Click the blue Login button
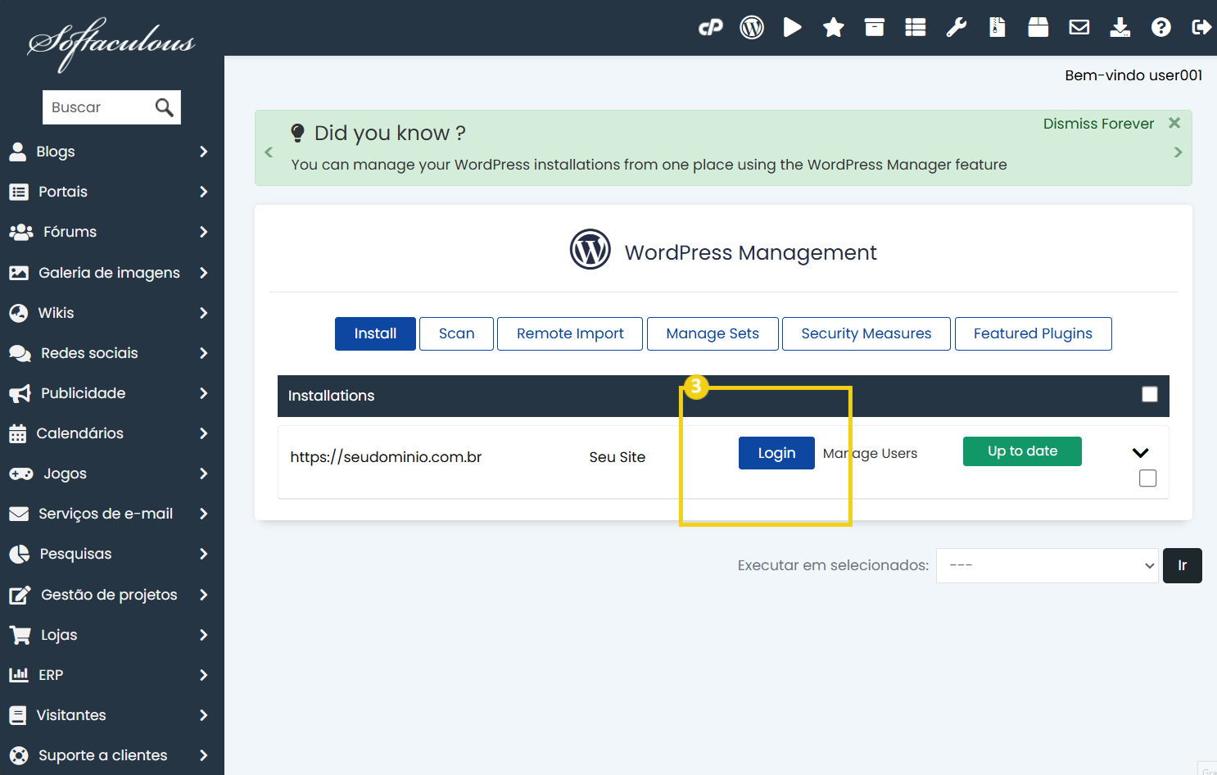1217x775 pixels. [776, 453]
